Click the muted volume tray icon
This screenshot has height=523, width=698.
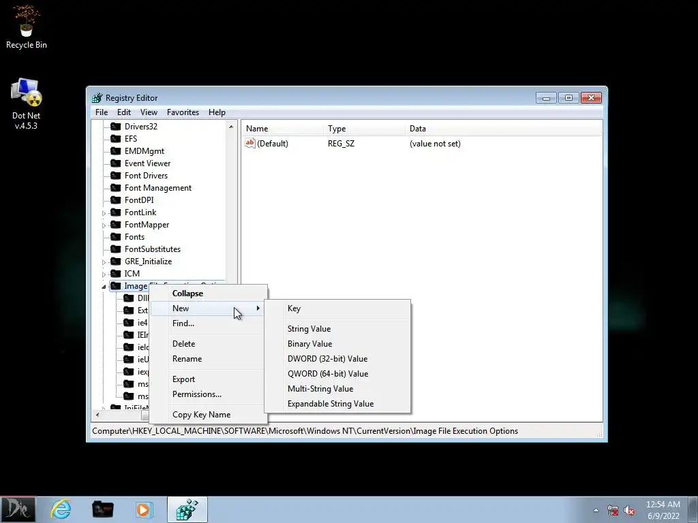point(629,510)
